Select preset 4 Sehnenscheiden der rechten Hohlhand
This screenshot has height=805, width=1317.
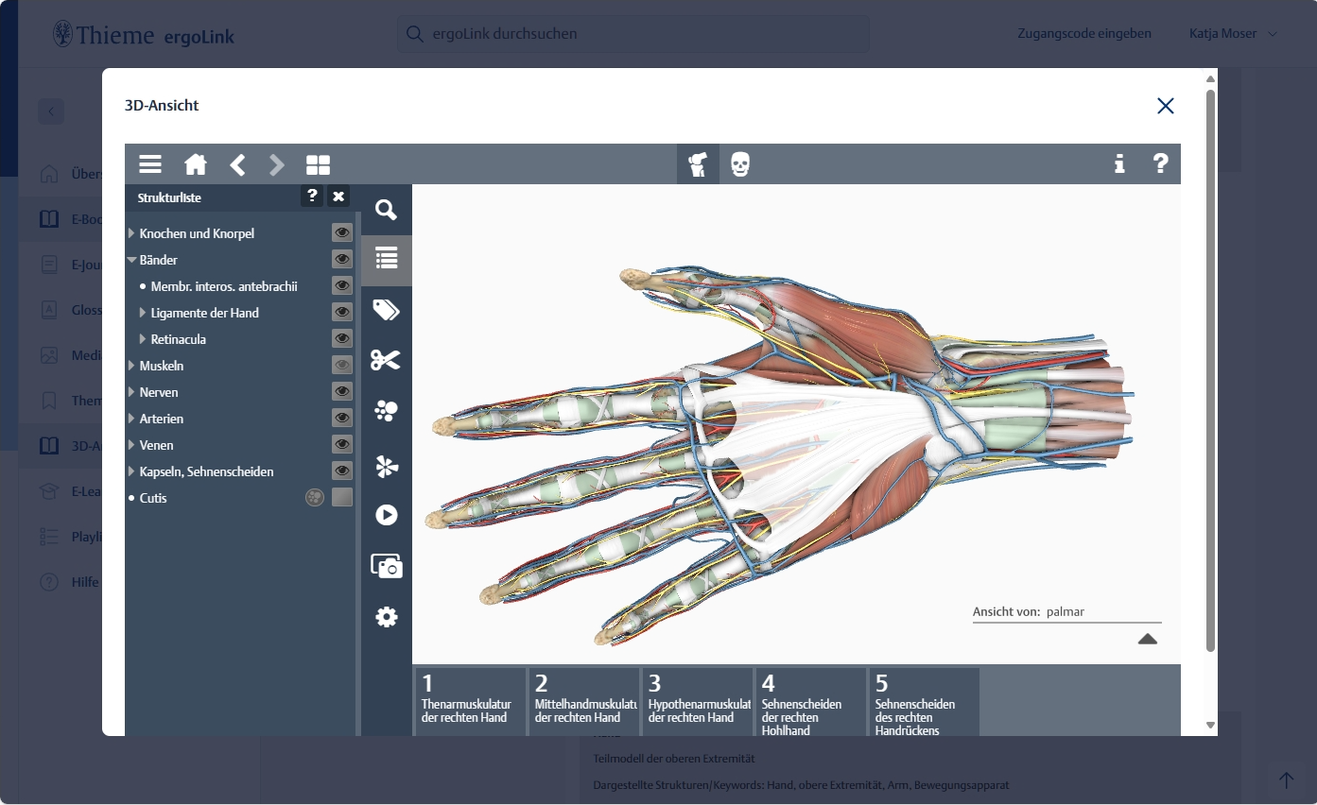coord(809,701)
